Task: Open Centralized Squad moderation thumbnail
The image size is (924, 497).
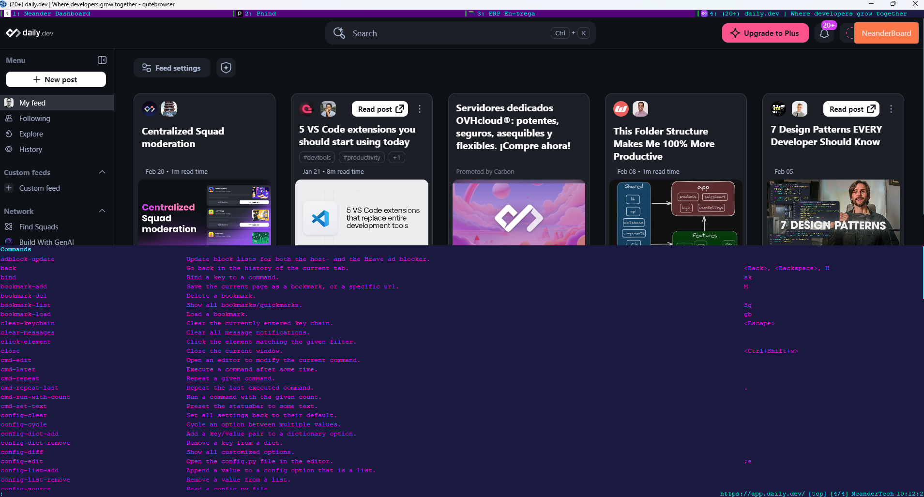Action: point(204,212)
